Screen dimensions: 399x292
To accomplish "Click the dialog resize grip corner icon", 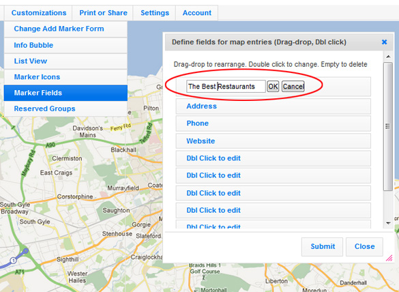I will pos(389,258).
